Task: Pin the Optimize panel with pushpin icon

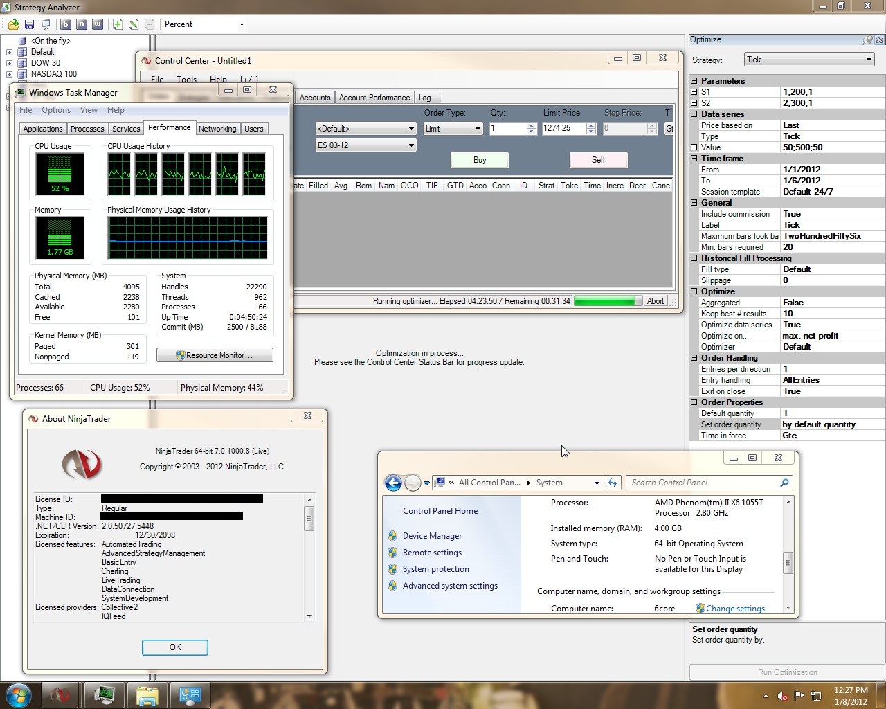Action: (867, 40)
